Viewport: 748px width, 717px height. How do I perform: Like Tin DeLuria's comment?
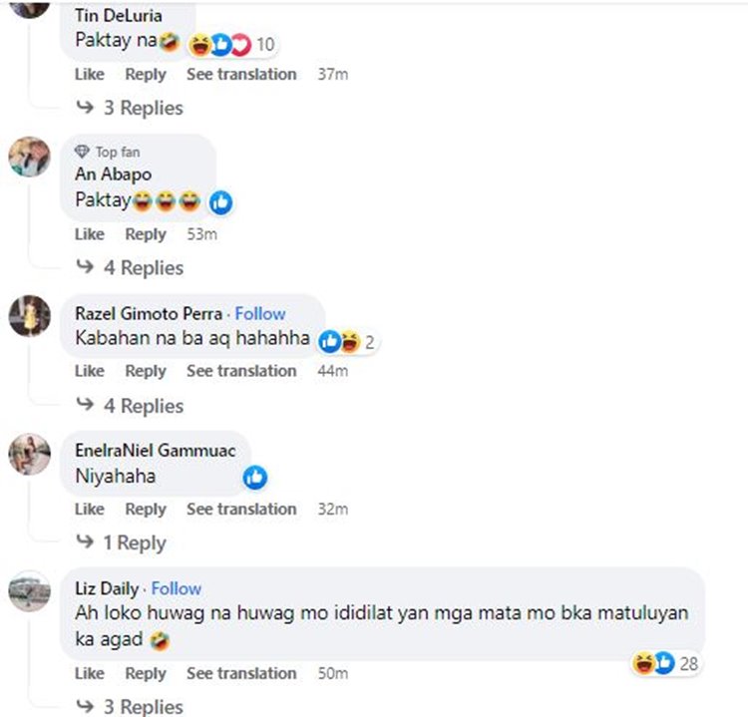tap(89, 75)
